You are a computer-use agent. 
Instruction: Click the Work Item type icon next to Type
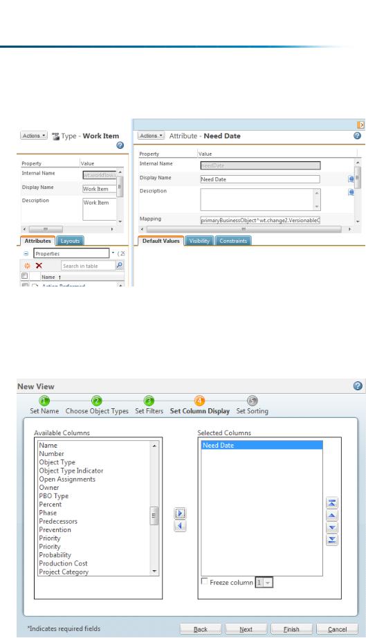click(x=56, y=136)
